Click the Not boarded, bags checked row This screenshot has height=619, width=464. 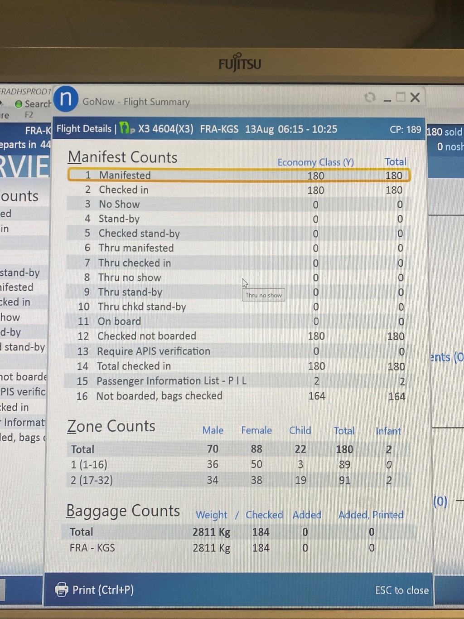[x=239, y=396]
